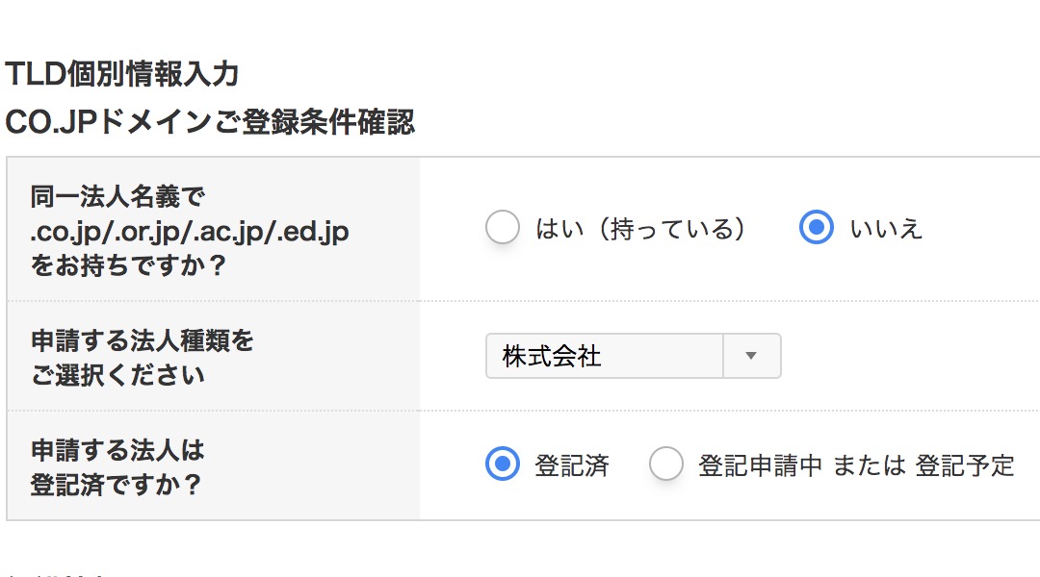Click the 登記申請中 または 登記予定 label text
This screenshot has height=577, width=1040.
point(856,465)
